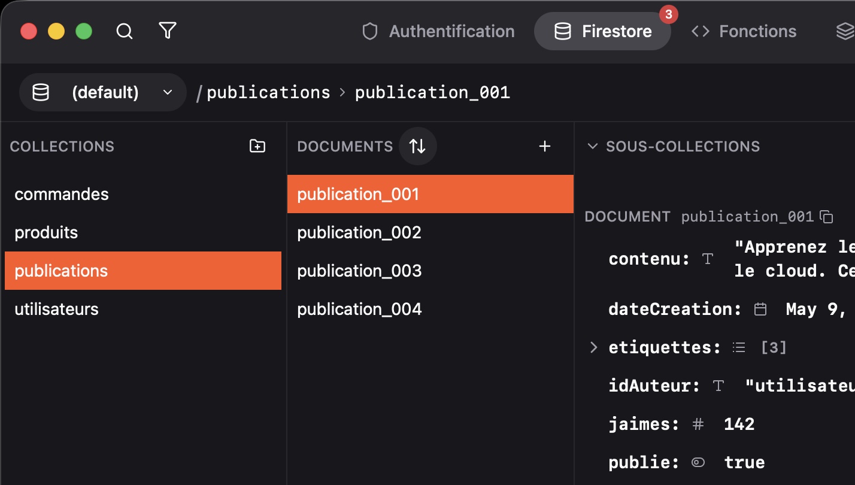Viewport: 855px width, 485px height.
Task: Click the shield icon beside Authentification
Action: 370,31
